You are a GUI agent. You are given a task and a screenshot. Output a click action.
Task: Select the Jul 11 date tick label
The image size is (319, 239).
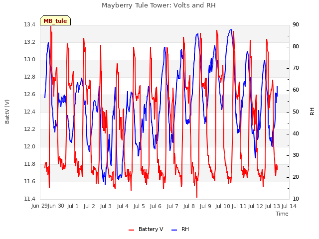coord(239,206)
